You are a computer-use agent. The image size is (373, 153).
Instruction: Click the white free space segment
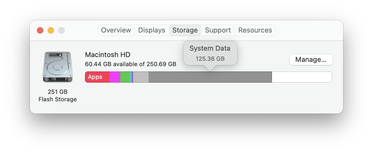(302, 77)
